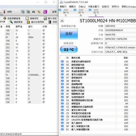
Task: Select the attribute row with ID C4
Action: [x=98, y=110]
